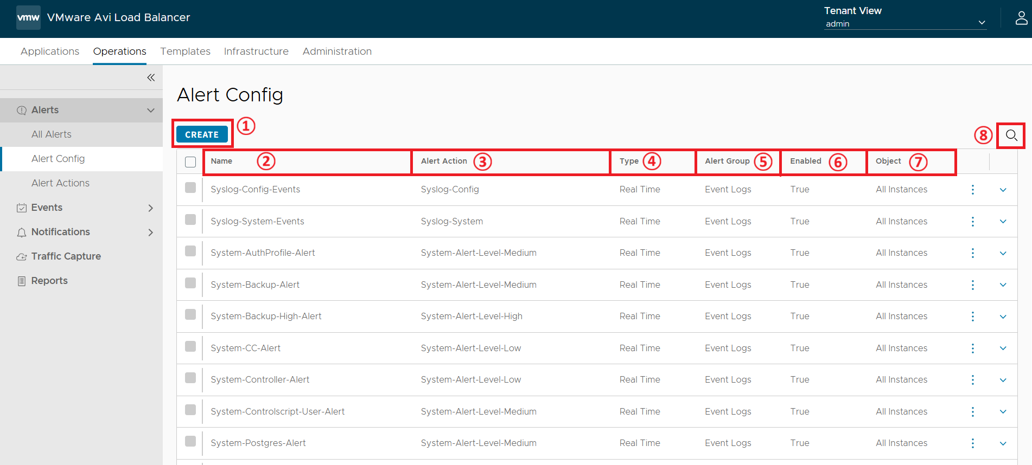Sort by the Alert Action column header

pyautogui.click(x=444, y=161)
